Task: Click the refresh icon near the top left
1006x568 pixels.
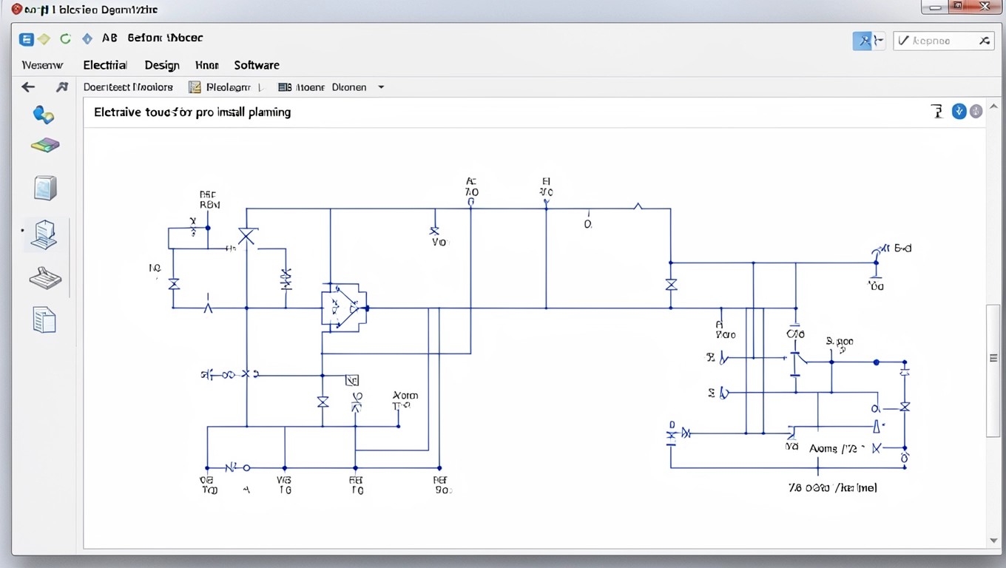Action: coord(65,38)
